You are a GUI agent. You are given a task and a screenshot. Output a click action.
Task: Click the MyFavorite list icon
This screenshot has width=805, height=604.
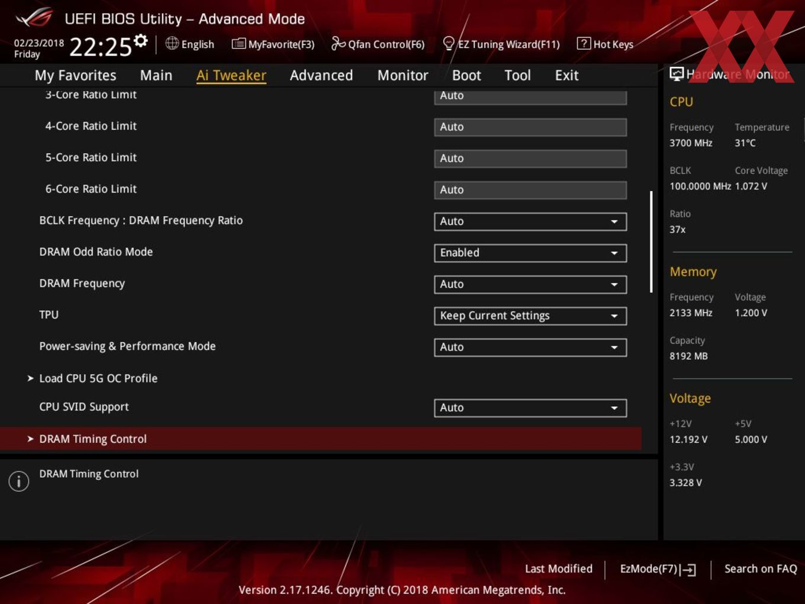point(239,44)
